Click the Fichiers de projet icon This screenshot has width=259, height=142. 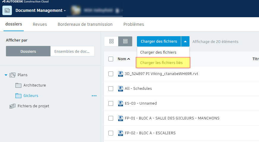pos(12,106)
